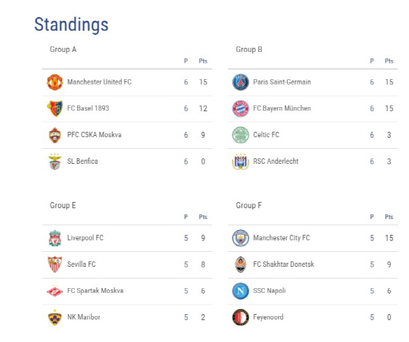Open the SL Benfica team link

coord(82,161)
